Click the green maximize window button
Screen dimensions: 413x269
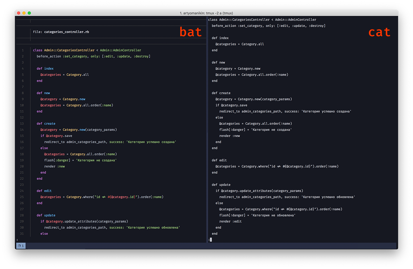[29, 13]
